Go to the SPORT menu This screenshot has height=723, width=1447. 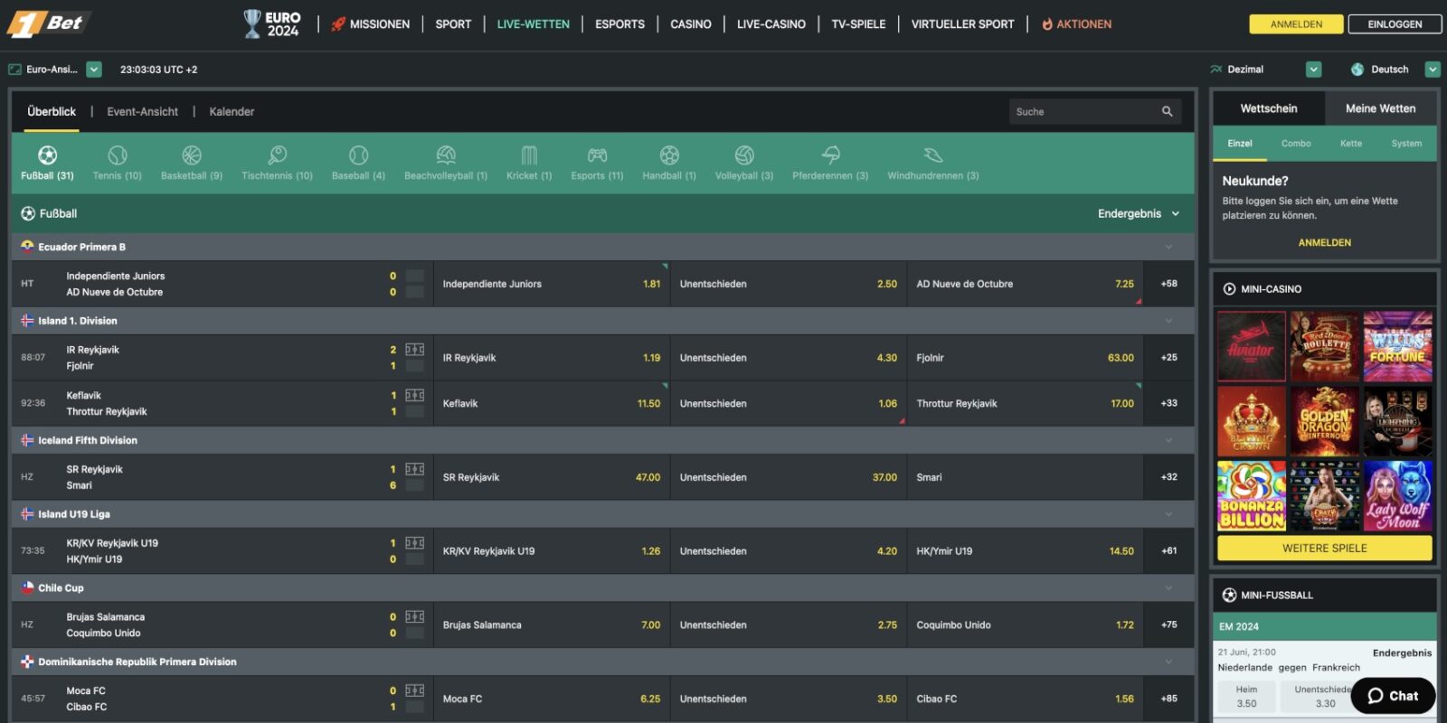click(x=453, y=24)
